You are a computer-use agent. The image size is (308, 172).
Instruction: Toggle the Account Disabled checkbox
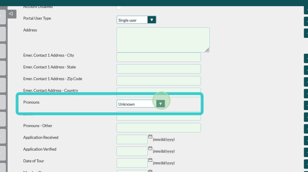119,7
